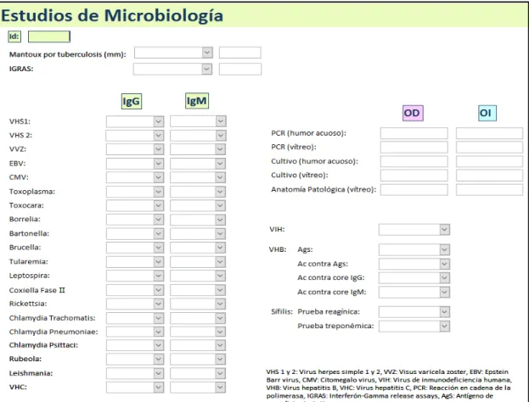
Task: Click the Mantoux mm value text box
Action: pyautogui.click(x=239, y=53)
